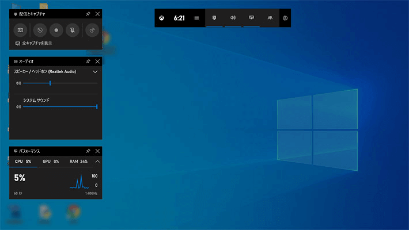Open the widget menu list icon
The width and height of the screenshot is (409, 230).
197,18
